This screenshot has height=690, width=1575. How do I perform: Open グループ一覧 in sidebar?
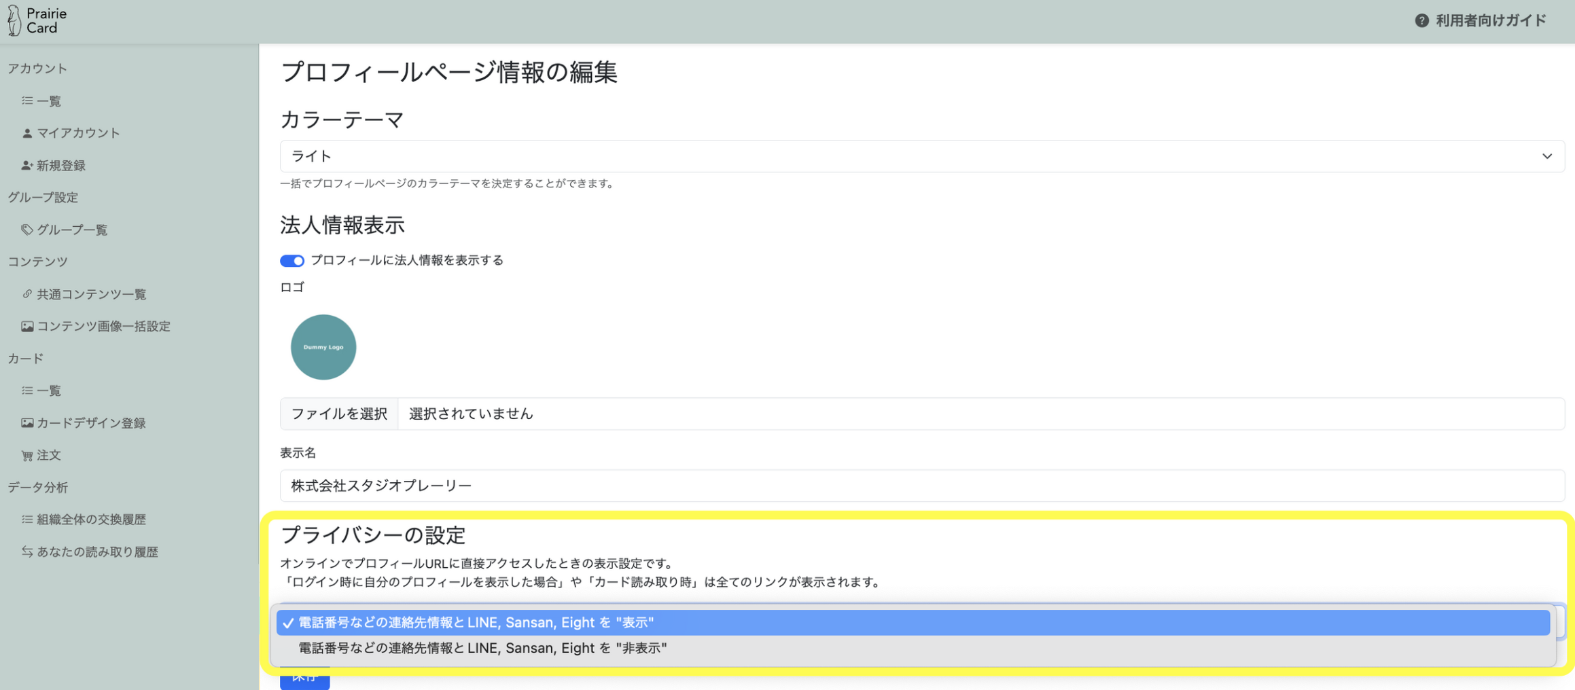[x=72, y=230]
